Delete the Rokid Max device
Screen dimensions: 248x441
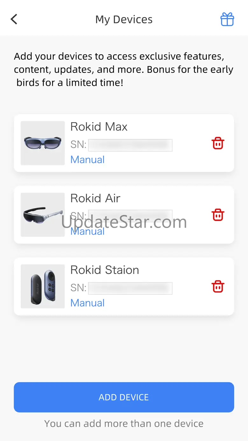218,143
